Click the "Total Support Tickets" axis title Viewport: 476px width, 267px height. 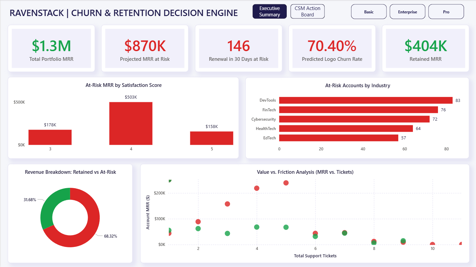click(315, 256)
